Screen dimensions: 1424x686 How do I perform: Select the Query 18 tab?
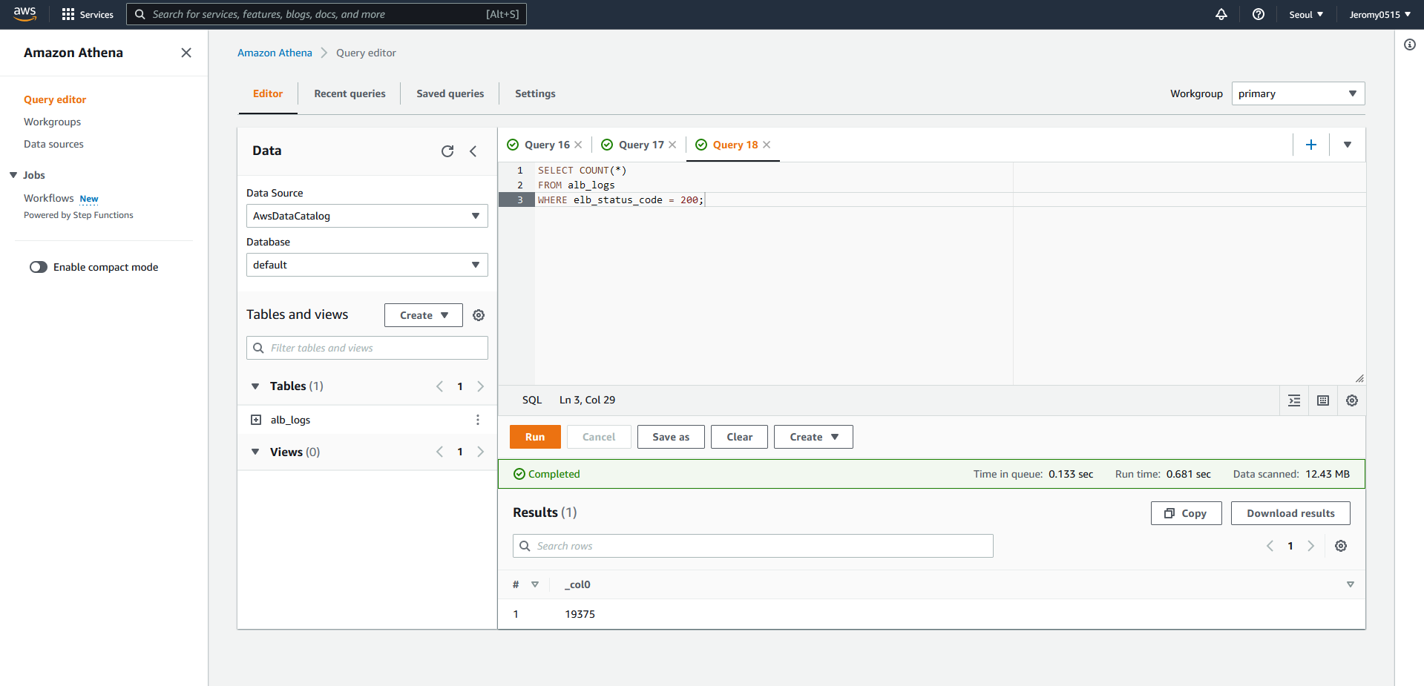[x=735, y=145]
